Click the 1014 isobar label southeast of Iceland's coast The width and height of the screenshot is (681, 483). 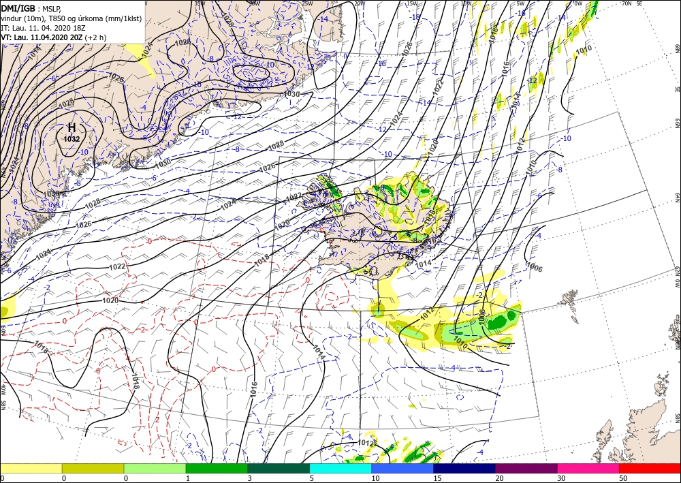click(423, 263)
